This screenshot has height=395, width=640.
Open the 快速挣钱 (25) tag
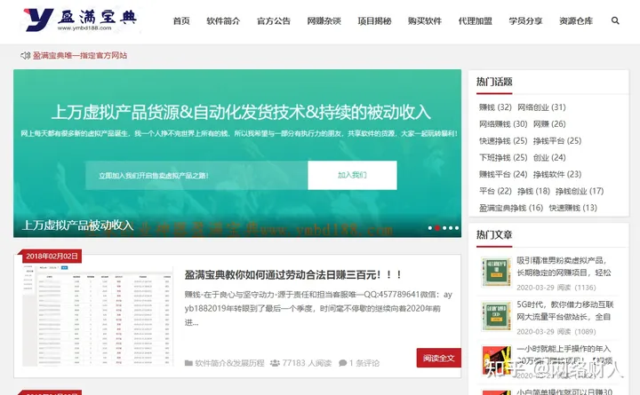tap(503, 140)
